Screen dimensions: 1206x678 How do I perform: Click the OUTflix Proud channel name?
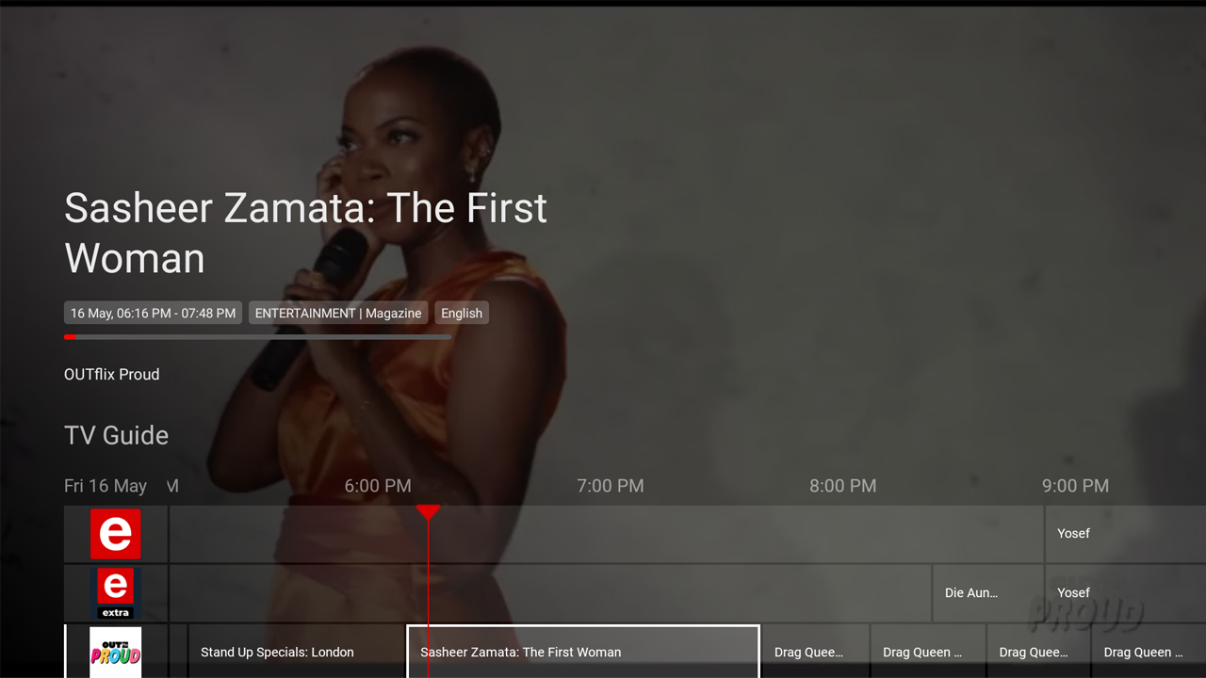click(112, 374)
